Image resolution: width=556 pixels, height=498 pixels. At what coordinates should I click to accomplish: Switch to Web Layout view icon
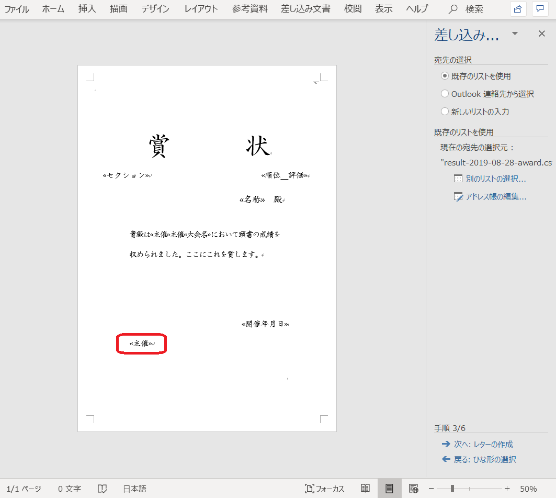click(413, 489)
